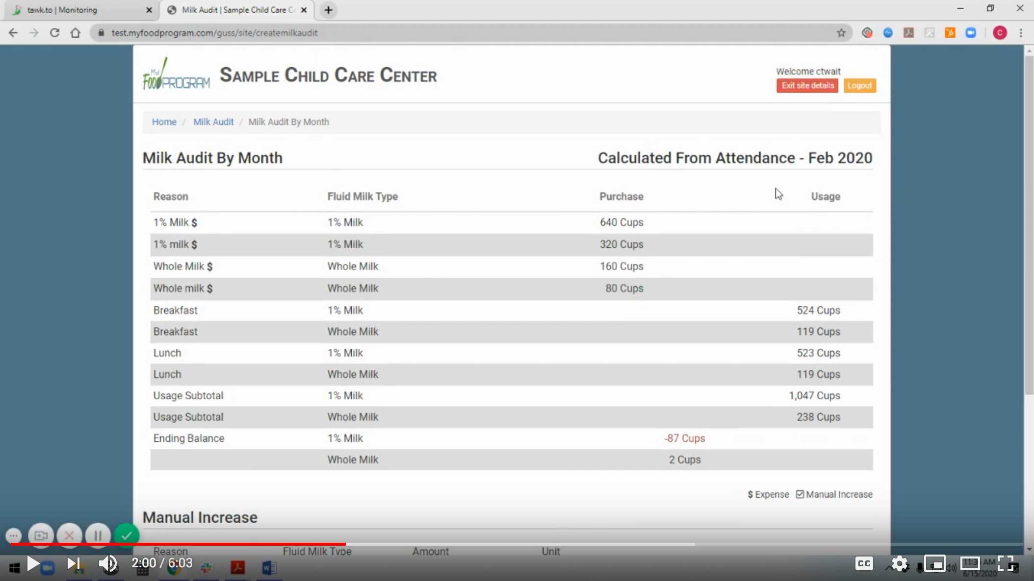Enter fullscreen video mode
1034x581 pixels.
coord(1006,564)
